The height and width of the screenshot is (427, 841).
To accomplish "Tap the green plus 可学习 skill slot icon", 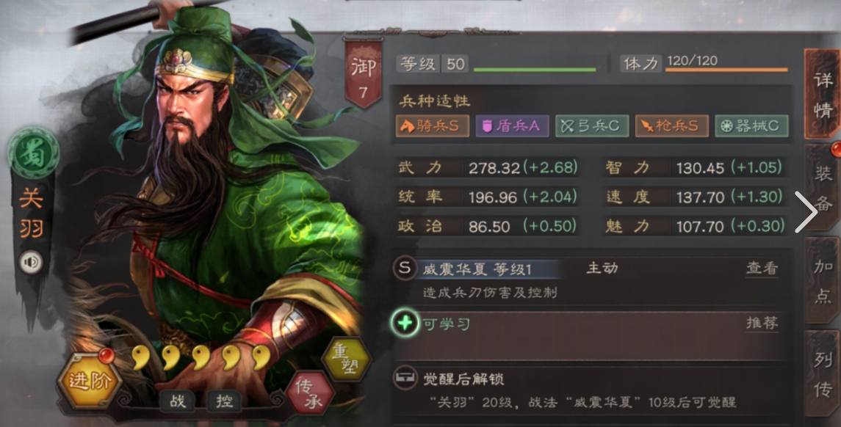I will click(x=405, y=323).
